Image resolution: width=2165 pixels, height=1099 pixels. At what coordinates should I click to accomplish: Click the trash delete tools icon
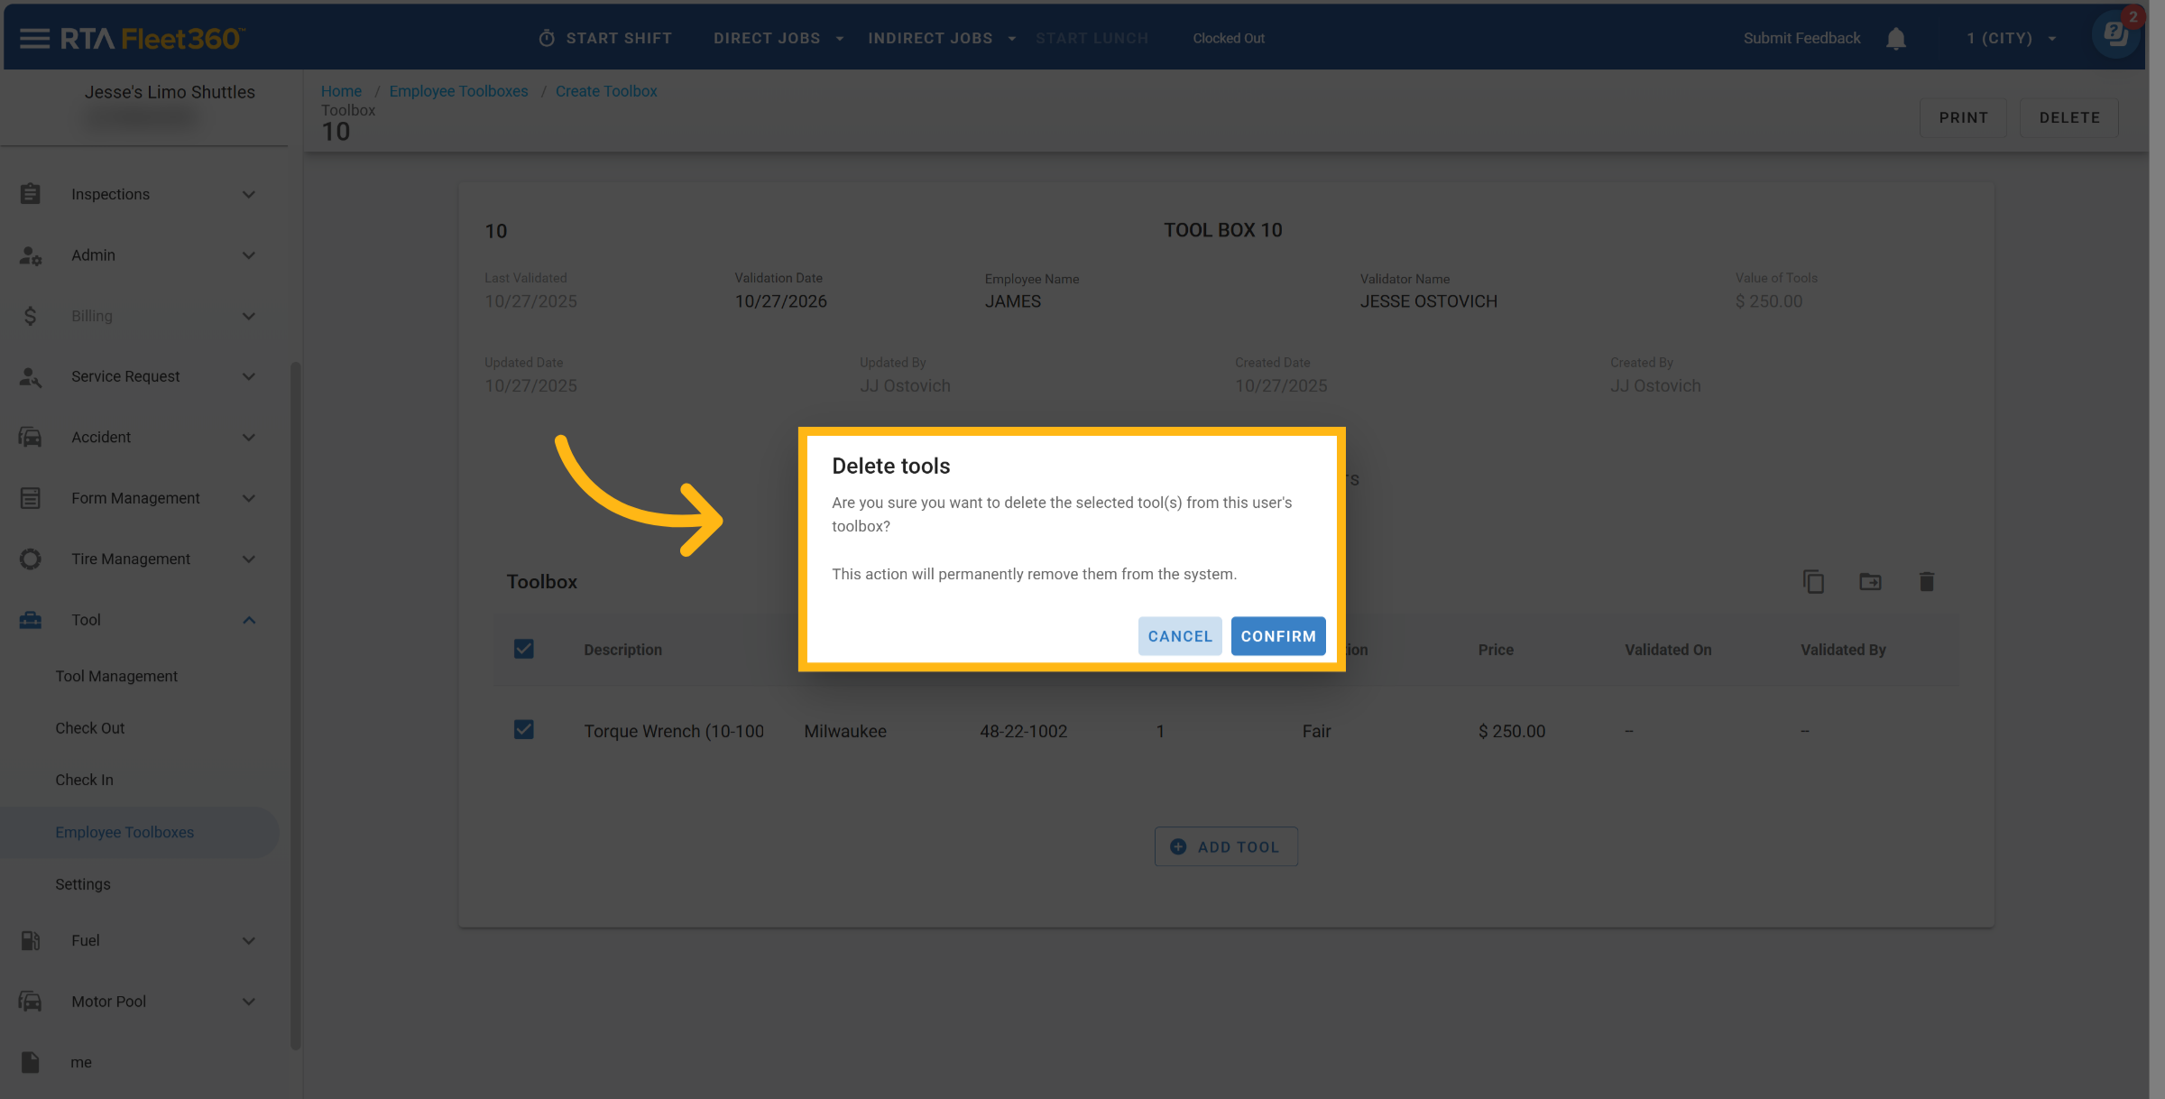(1926, 582)
